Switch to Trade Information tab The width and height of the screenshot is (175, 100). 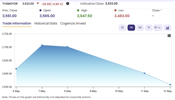pos(17,23)
